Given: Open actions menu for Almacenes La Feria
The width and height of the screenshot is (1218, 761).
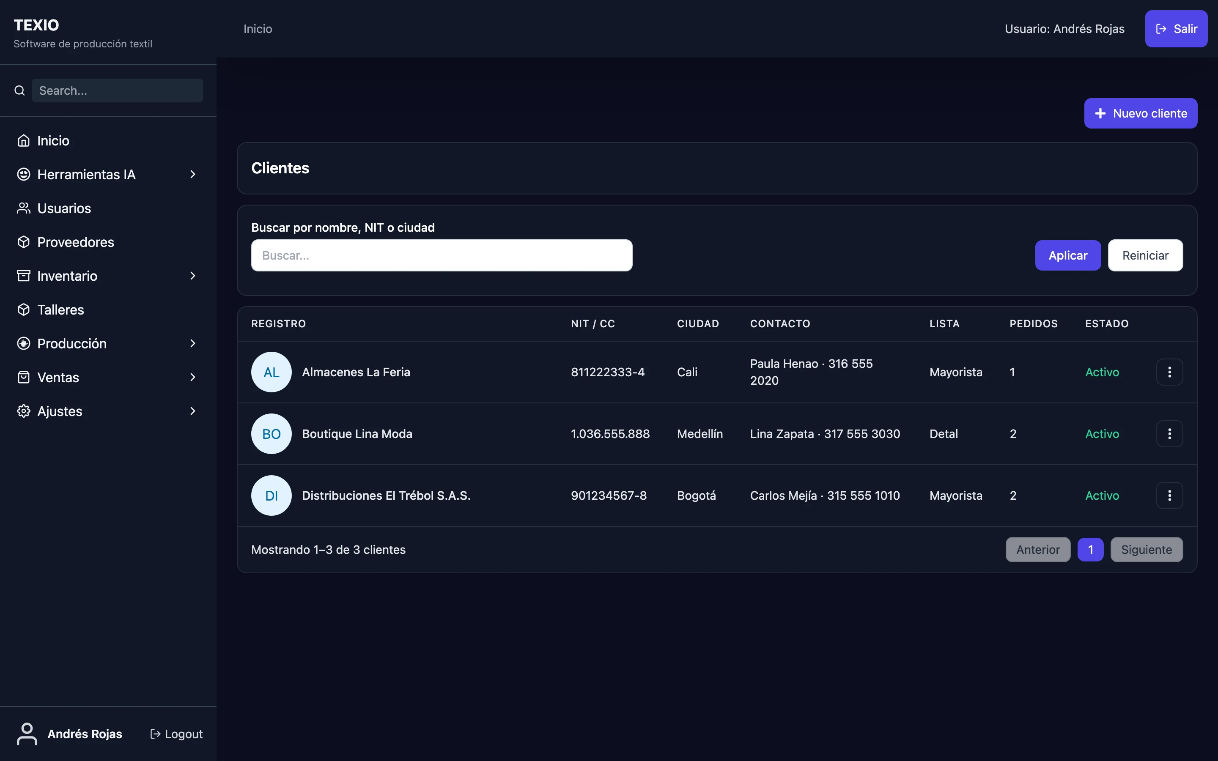Looking at the screenshot, I should coord(1169,372).
